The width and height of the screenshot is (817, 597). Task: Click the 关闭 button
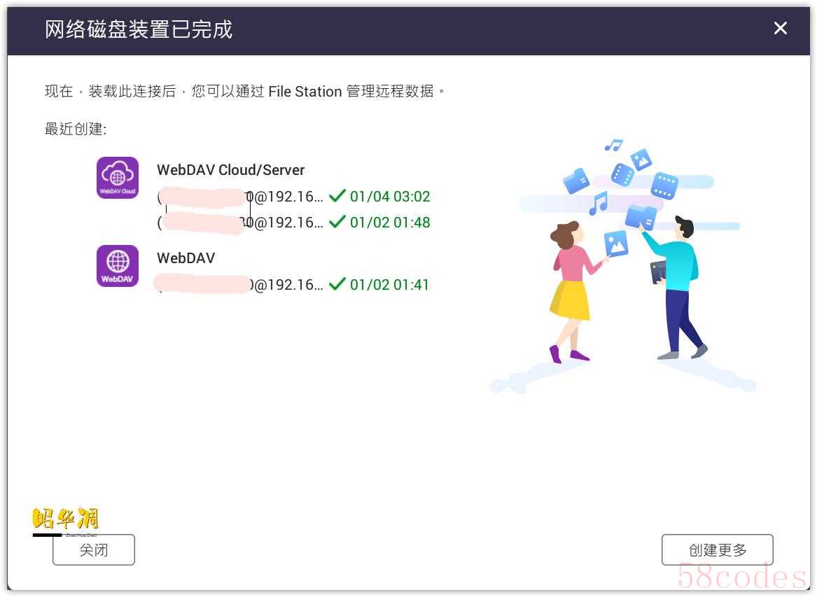point(94,549)
